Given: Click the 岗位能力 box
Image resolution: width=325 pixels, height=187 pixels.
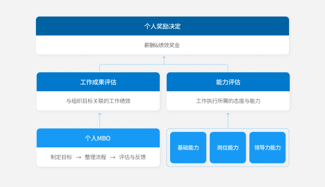Looking at the screenshot, I should click(228, 147).
